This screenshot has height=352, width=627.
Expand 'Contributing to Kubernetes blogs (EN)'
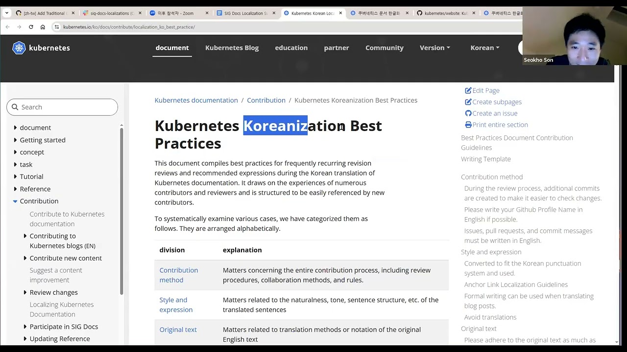click(x=25, y=236)
